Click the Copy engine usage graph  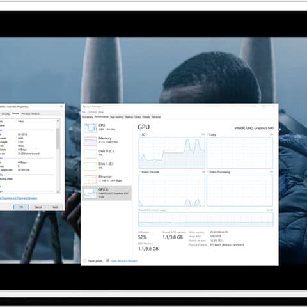pyautogui.click(x=240, y=153)
